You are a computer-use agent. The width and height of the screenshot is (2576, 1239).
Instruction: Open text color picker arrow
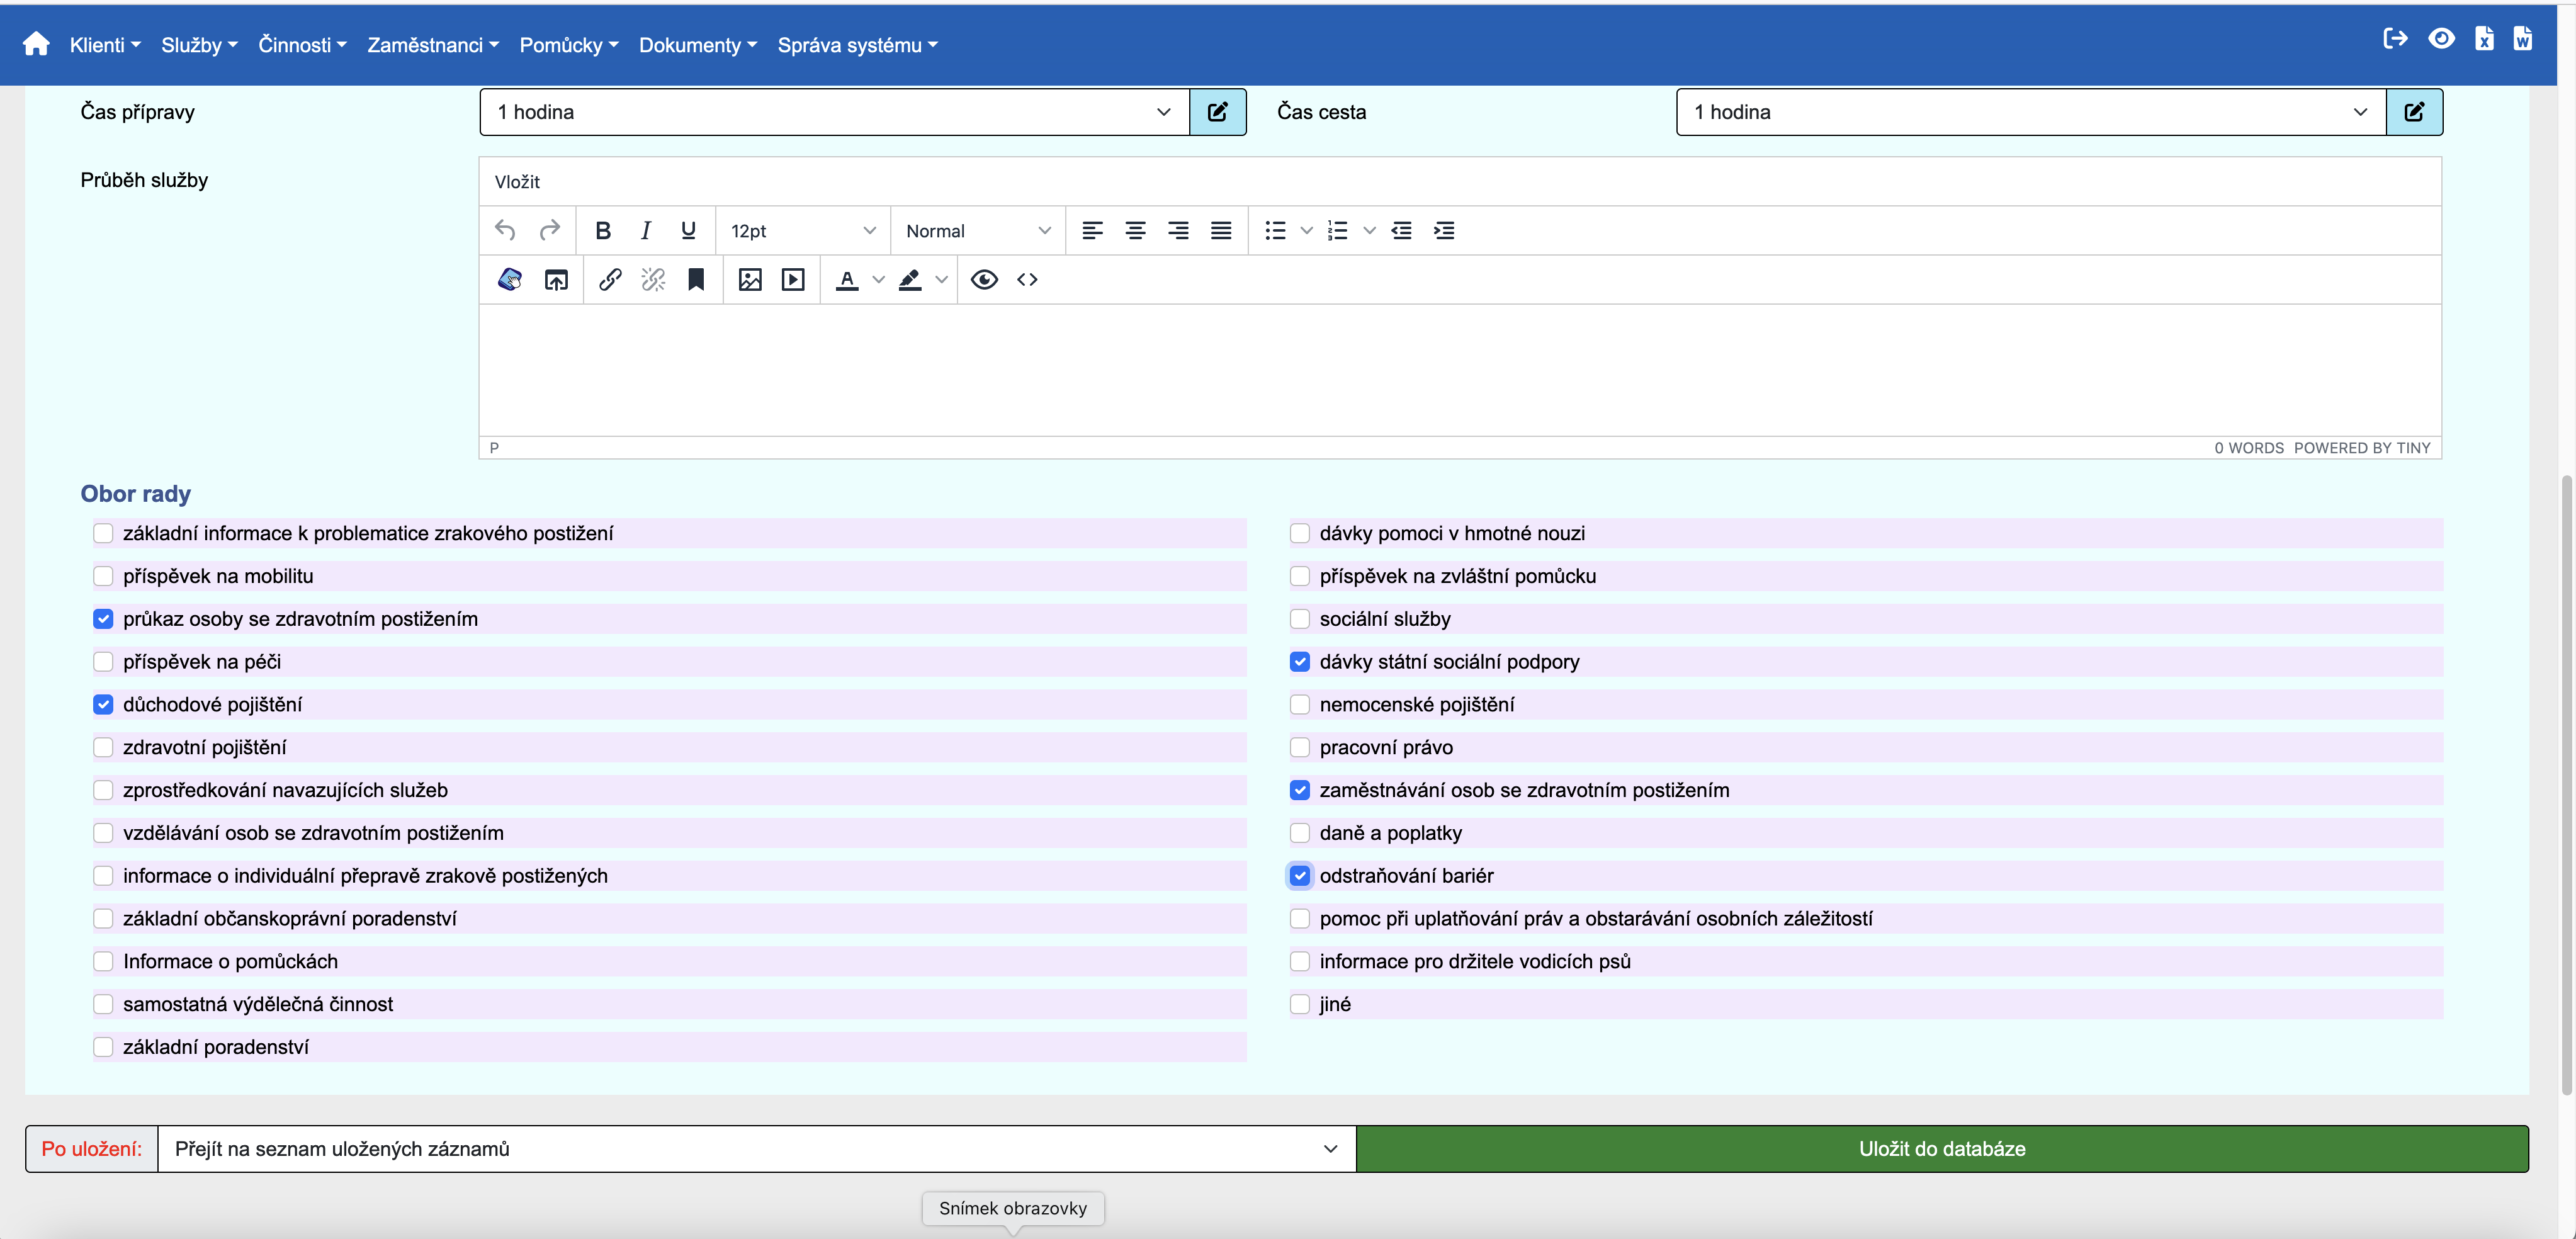(x=878, y=280)
